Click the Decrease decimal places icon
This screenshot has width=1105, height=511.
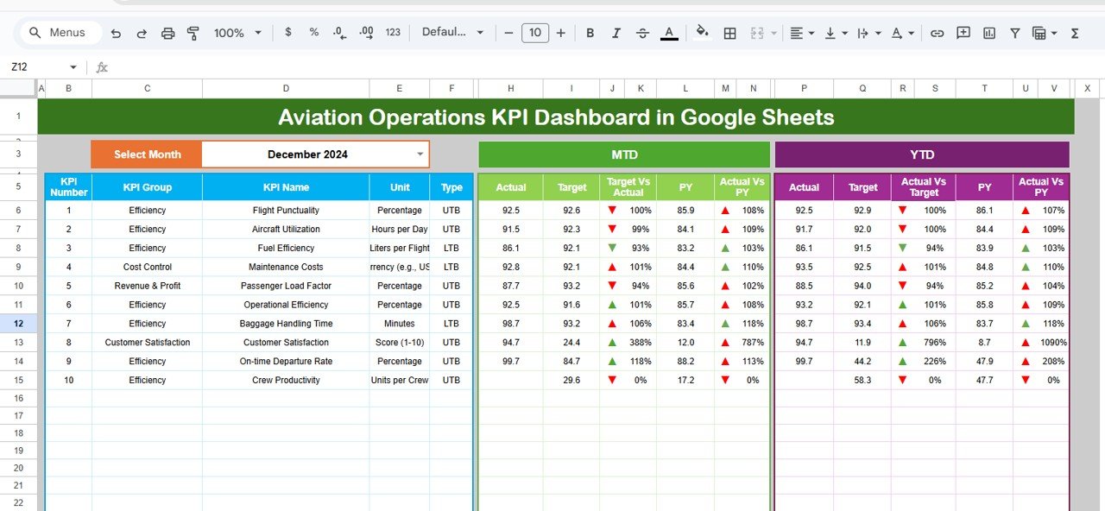[338, 32]
